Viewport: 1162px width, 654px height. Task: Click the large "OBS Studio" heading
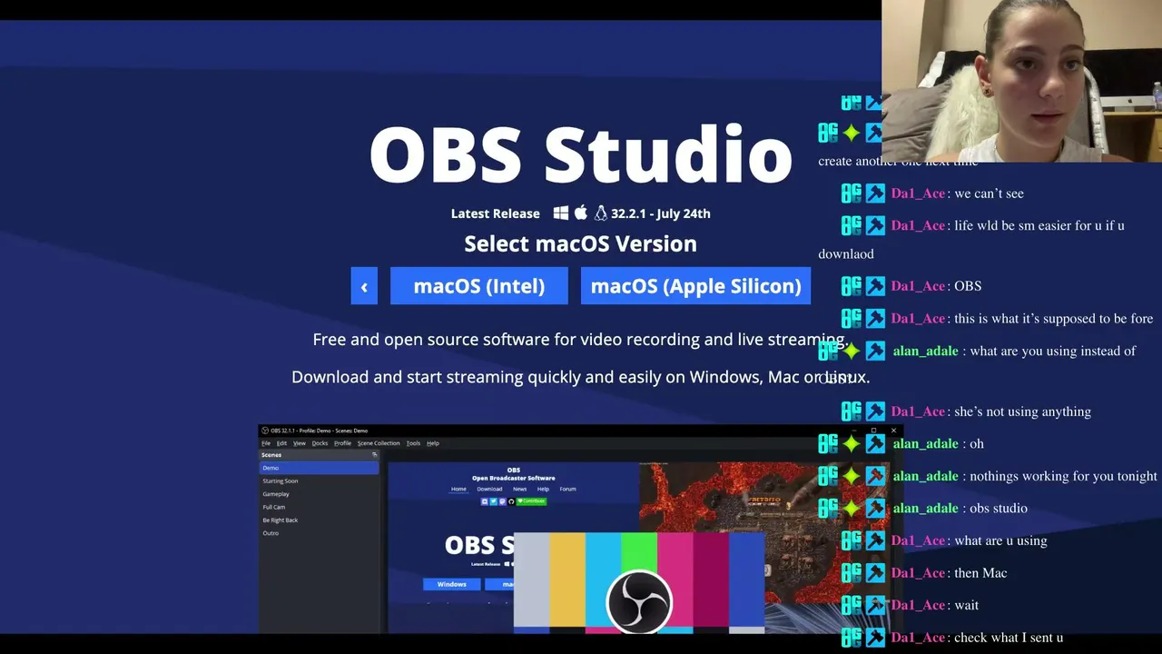pos(581,154)
